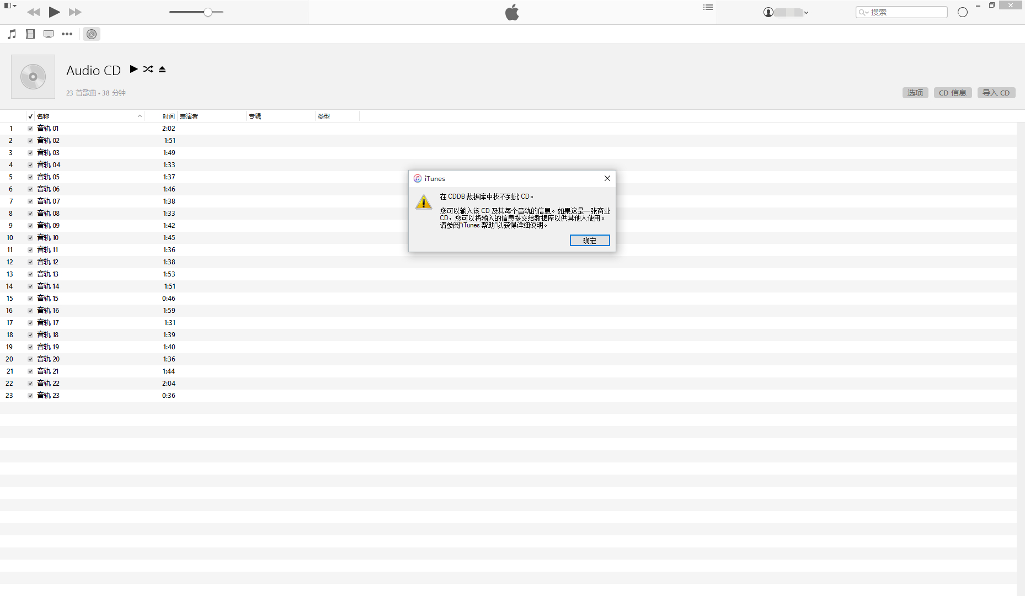The width and height of the screenshot is (1025, 596).
Task: Click the 2:04 duration of track 22
Action: 169,384
